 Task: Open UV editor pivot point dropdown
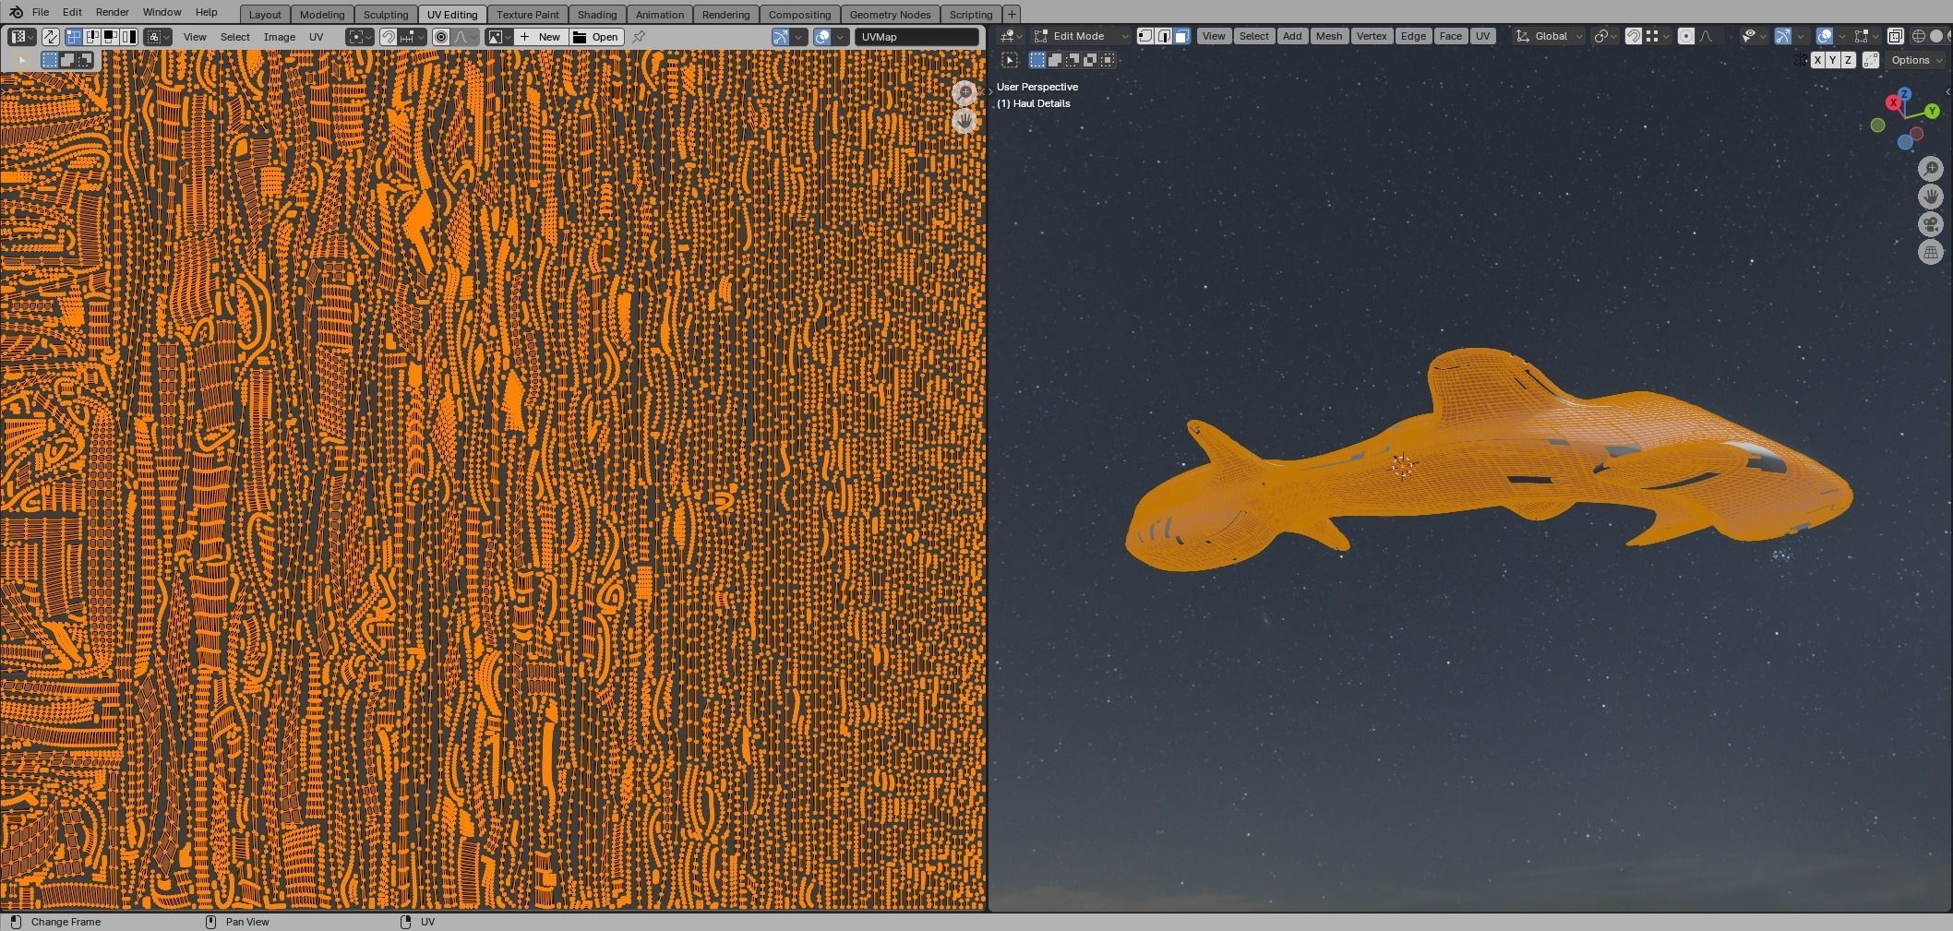click(x=360, y=37)
